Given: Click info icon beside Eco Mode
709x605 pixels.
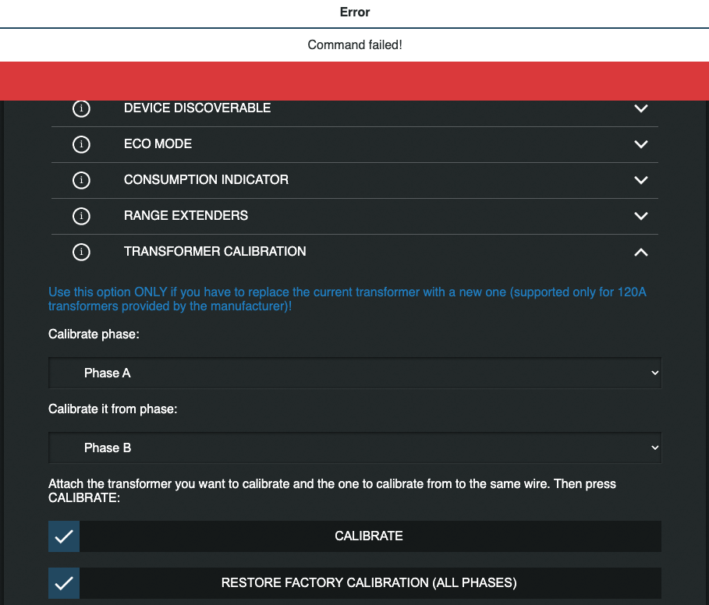Looking at the screenshot, I should (81, 144).
